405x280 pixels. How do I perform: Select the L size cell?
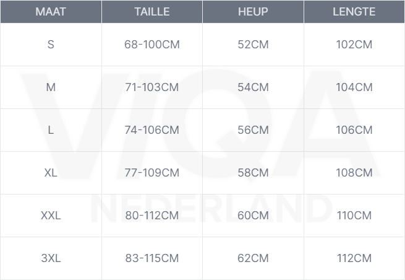click(x=51, y=130)
